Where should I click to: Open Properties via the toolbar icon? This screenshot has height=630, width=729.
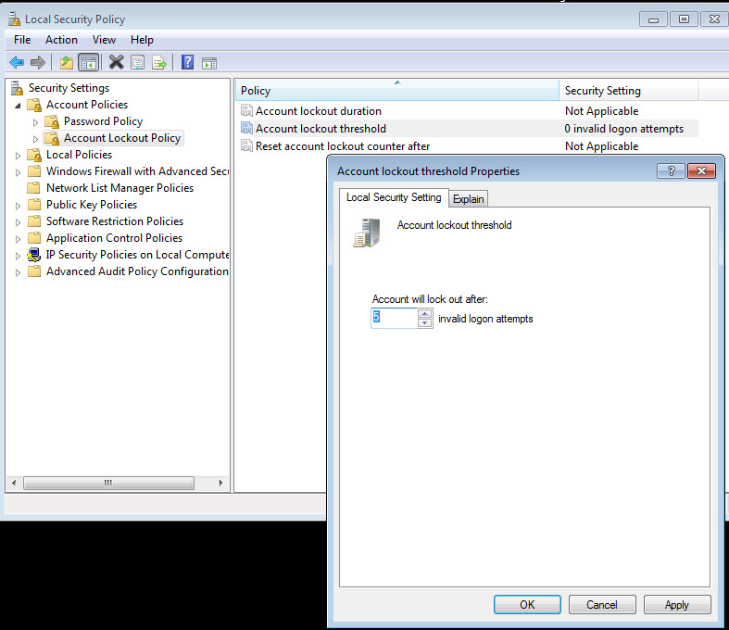pyautogui.click(x=137, y=62)
